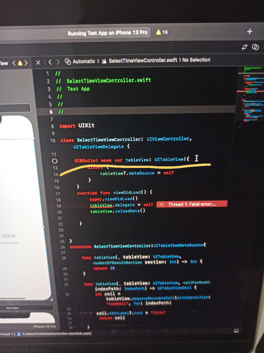
Task: Click underlined tableView on the delegate line
Action: [101, 205]
